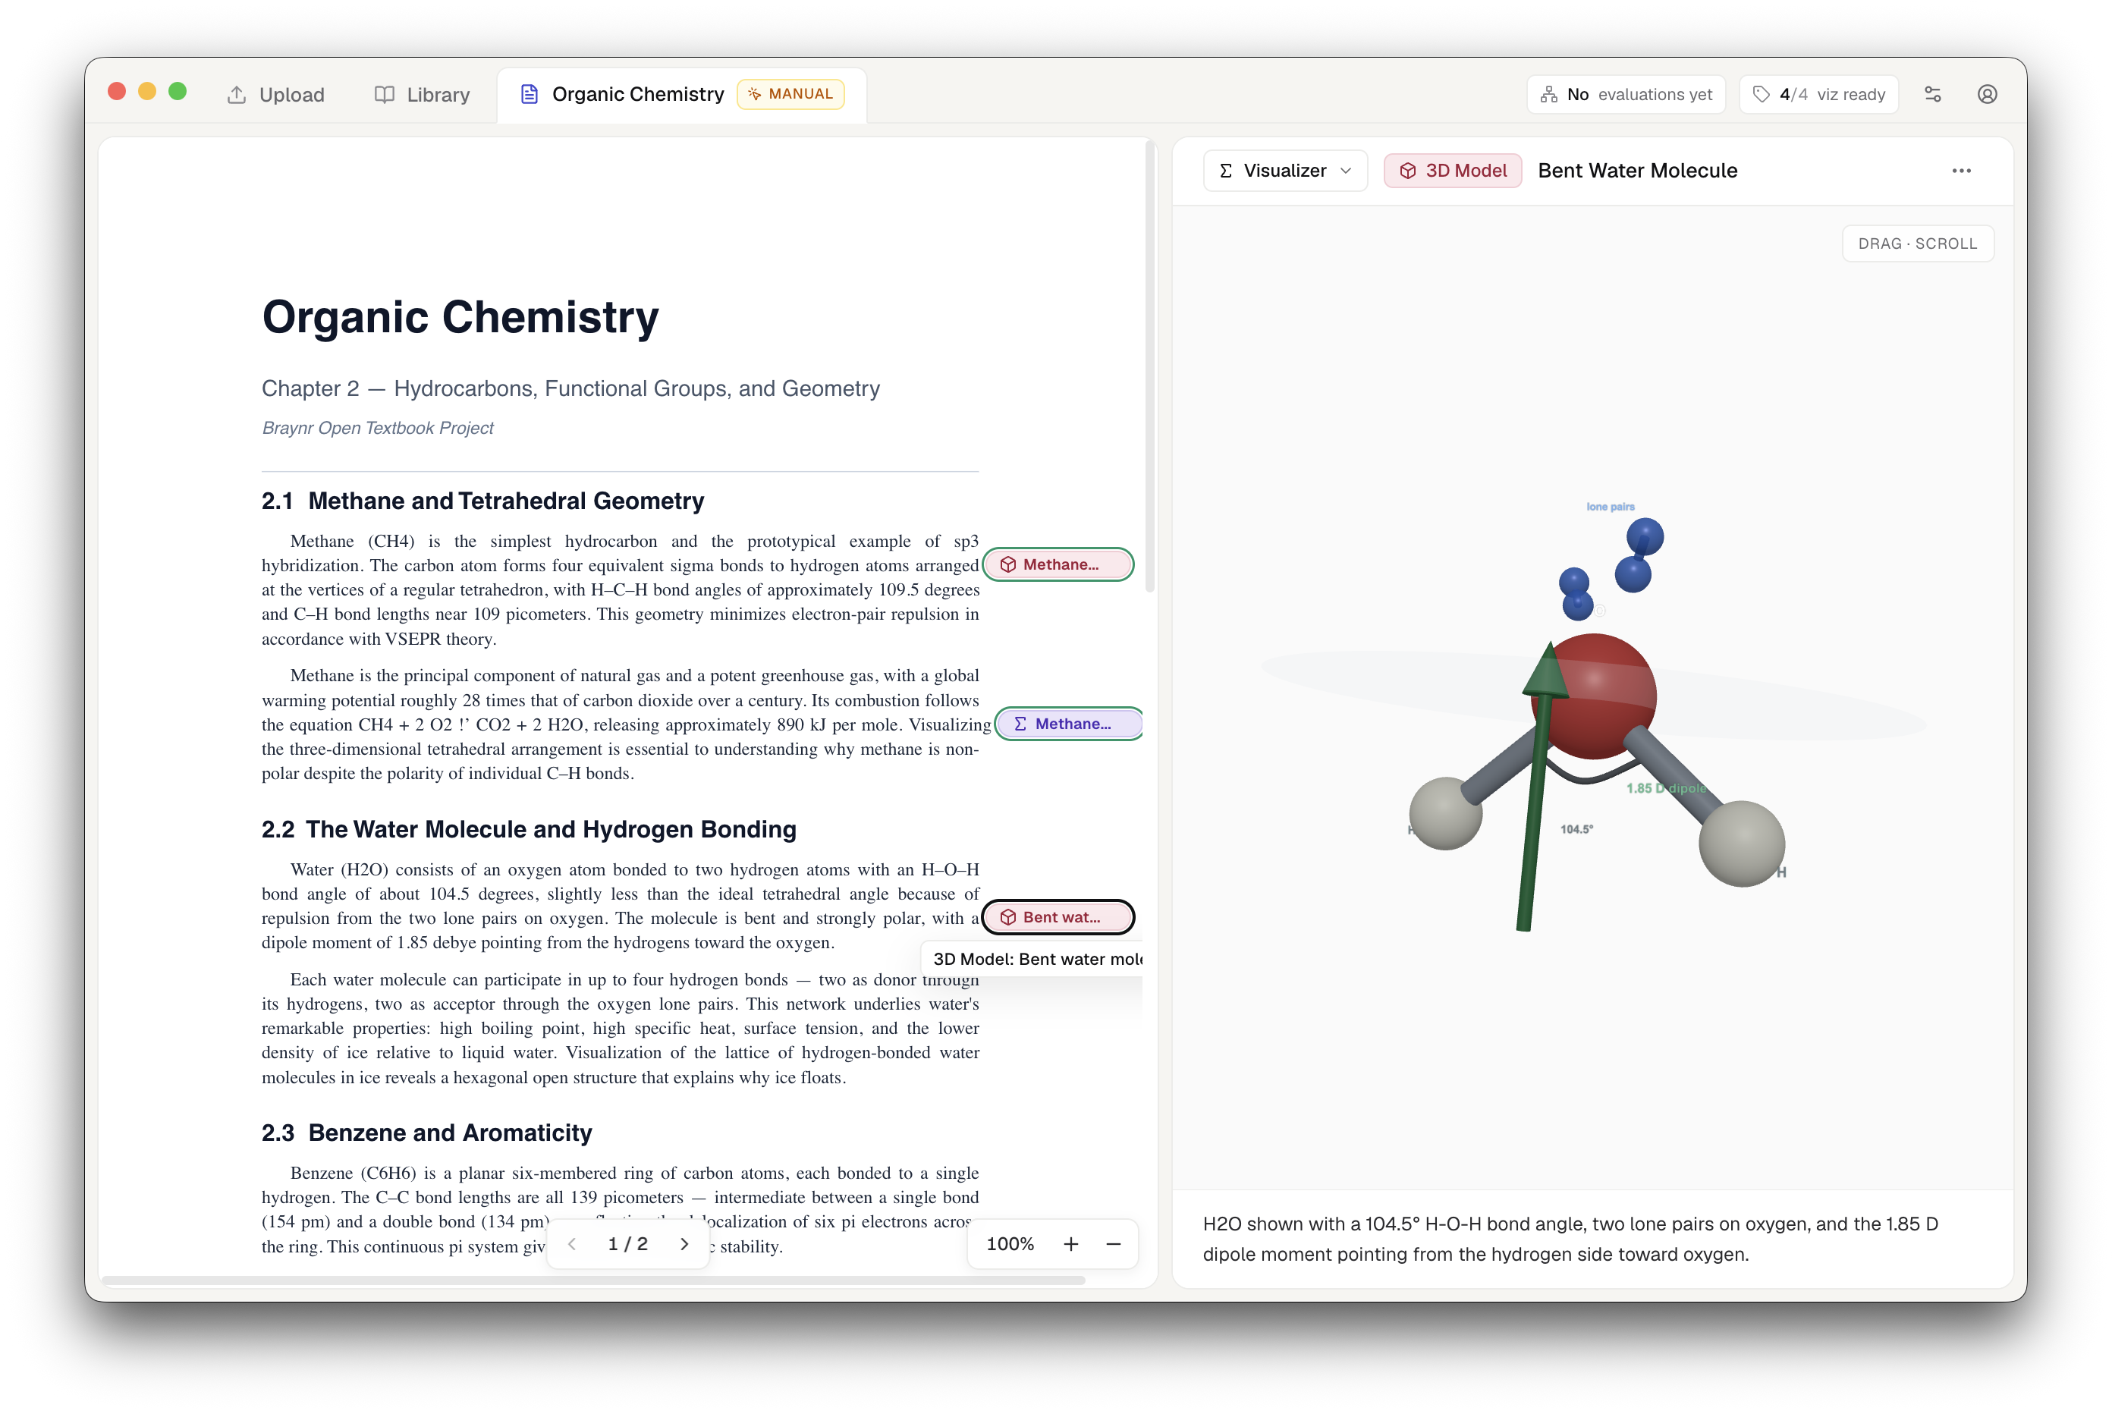
Task: Go to the previous page
Action: (572, 1243)
